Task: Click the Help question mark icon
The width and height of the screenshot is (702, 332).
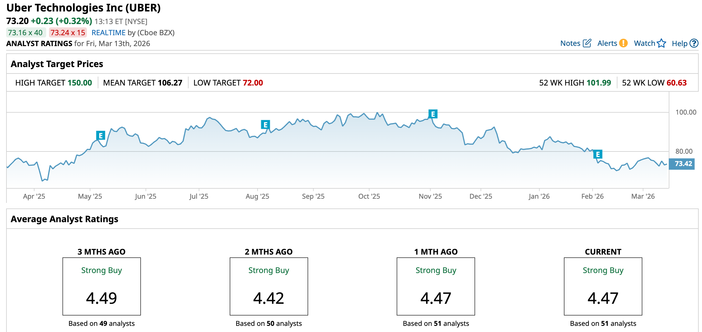Action: [x=694, y=43]
